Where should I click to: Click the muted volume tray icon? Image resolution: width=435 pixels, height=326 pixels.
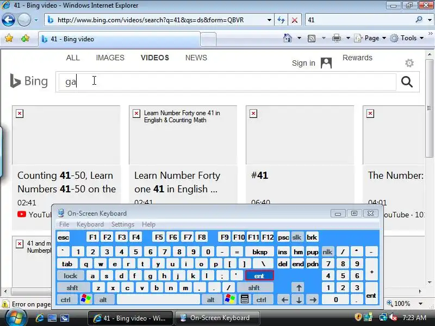pos(393,317)
